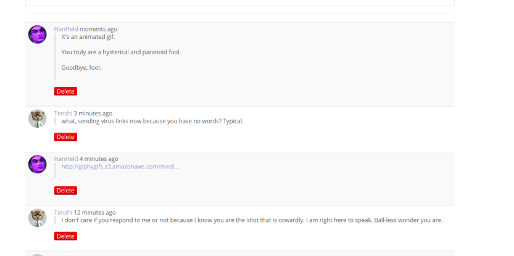The height and width of the screenshot is (256, 514).
Task: Open Tenshi's profile from the 3 minutes ago comment
Action: pos(63,114)
